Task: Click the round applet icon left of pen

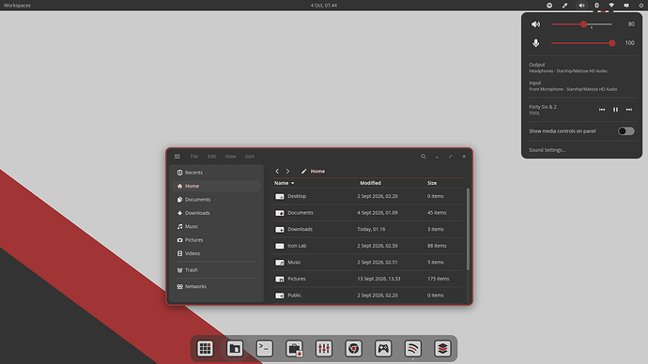Action: click(549, 6)
